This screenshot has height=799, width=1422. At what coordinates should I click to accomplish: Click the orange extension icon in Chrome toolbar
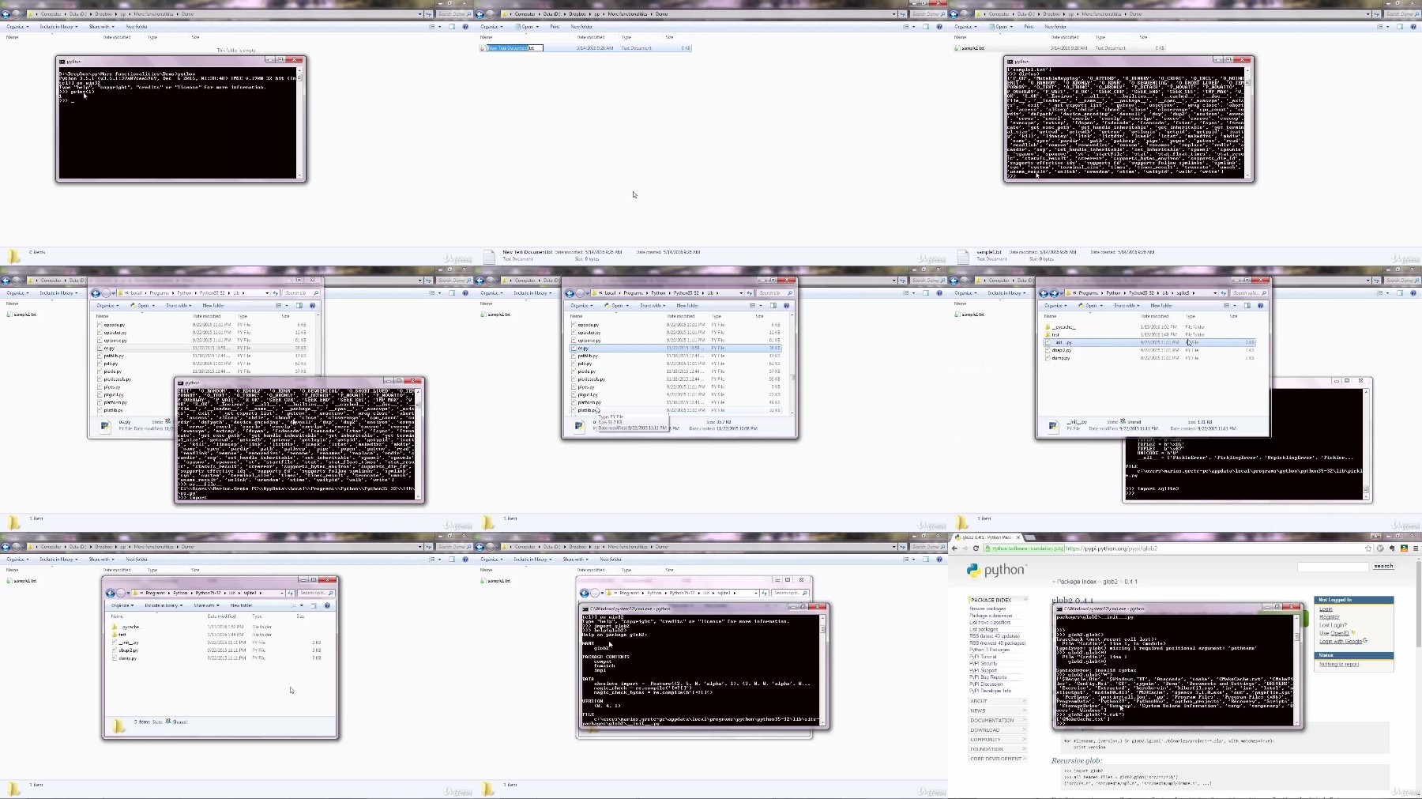coord(1404,548)
